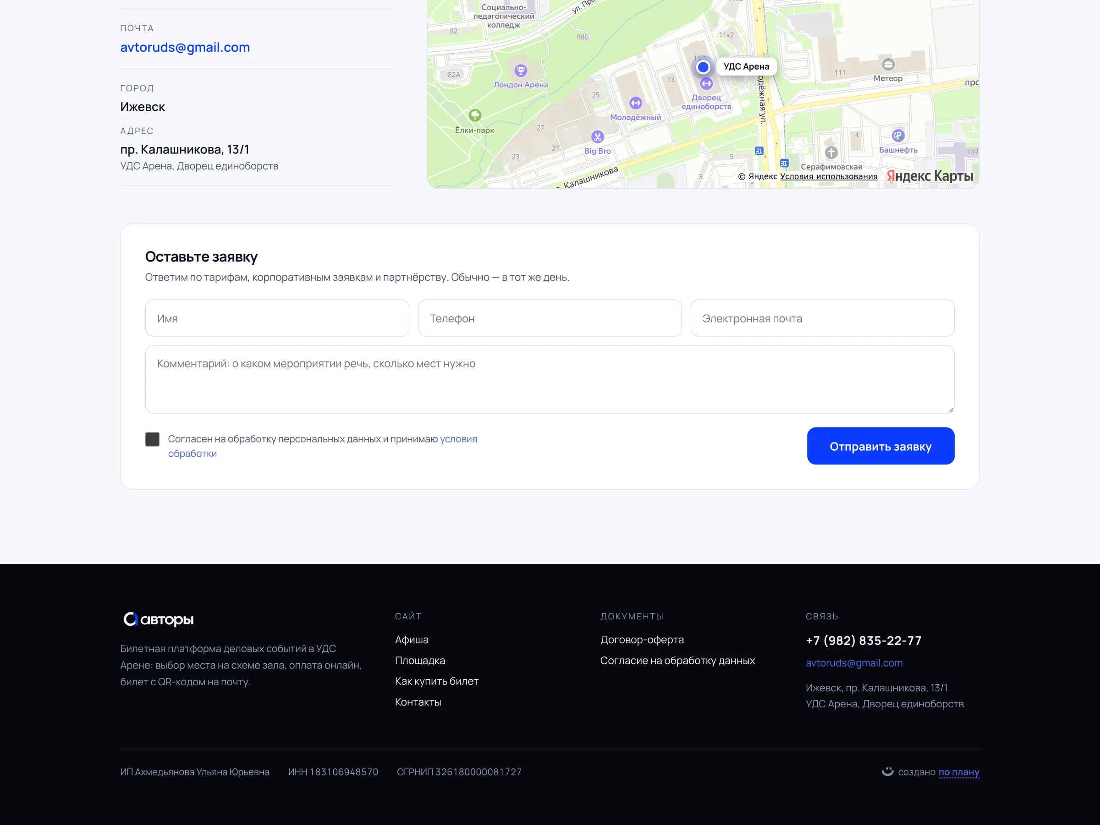Open the Big Bro scissors icon on map

[x=597, y=136]
